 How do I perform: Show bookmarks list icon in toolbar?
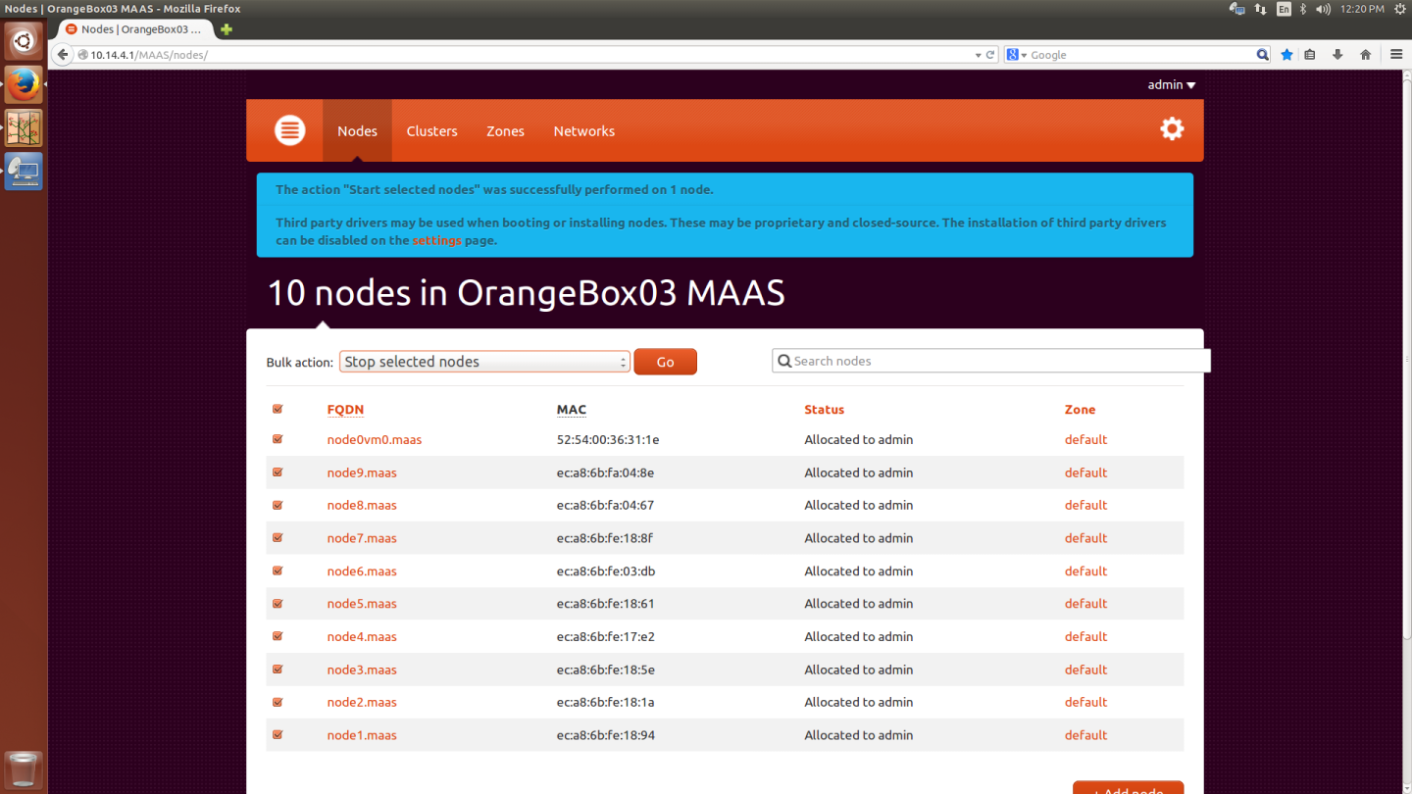click(x=1310, y=55)
